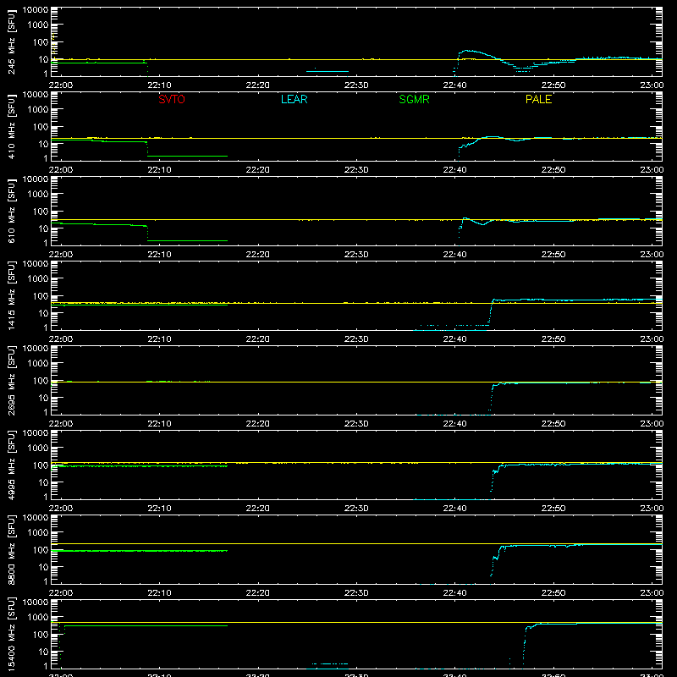Select the 15400 MHz [SFU] axis title
Screen dimensions: 677x677
point(11,634)
